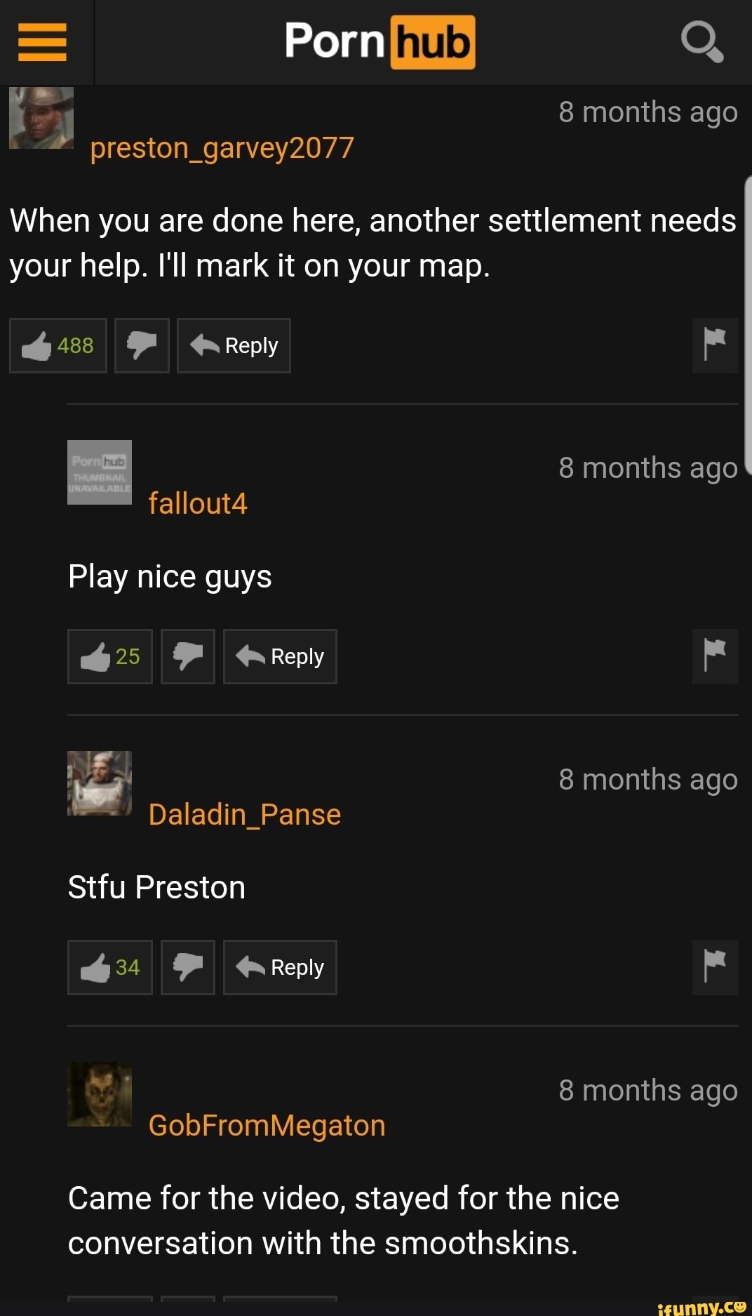The image size is (752, 1316).
Task: Open search with the magnifier icon
Action: [702, 41]
